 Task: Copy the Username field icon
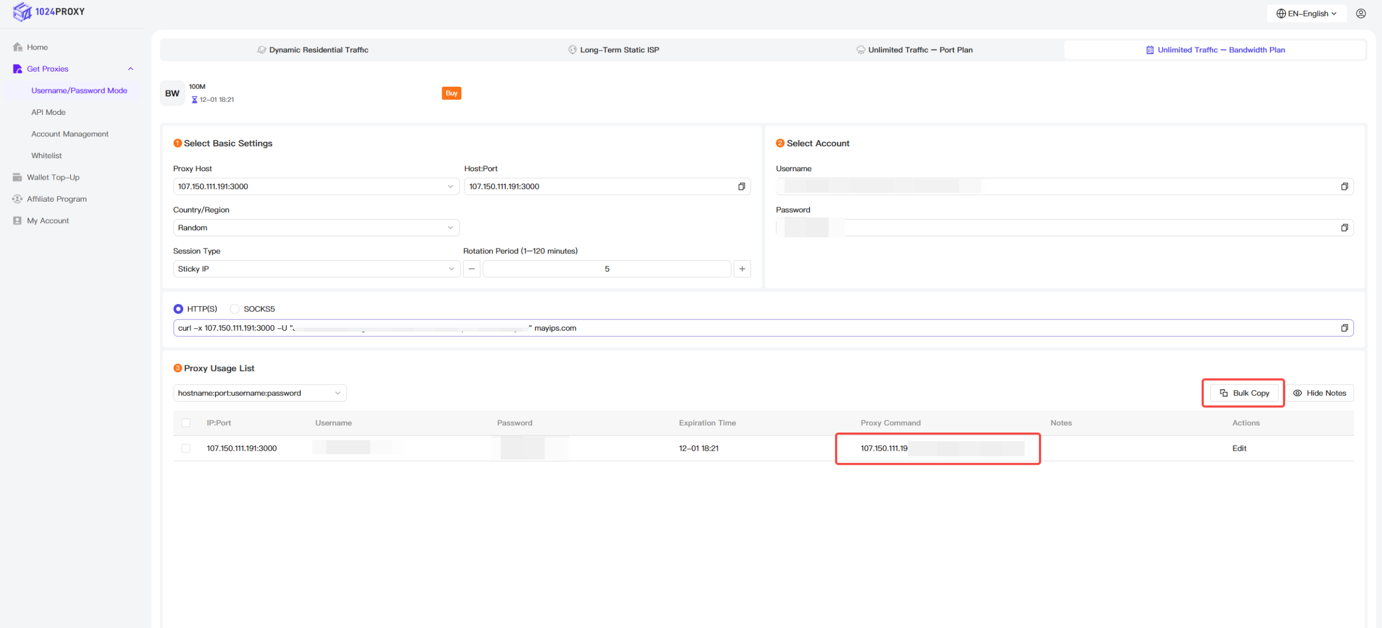coord(1344,186)
